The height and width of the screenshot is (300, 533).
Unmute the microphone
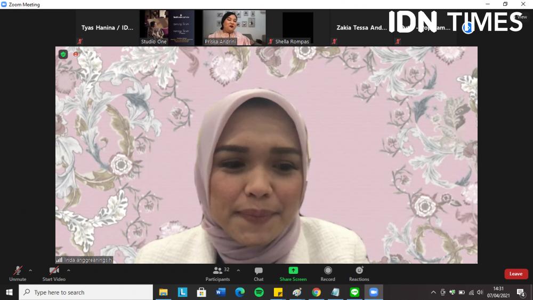click(x=18, y=274)
